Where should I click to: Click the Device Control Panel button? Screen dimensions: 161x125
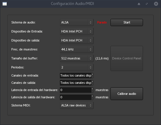point(127,58)
